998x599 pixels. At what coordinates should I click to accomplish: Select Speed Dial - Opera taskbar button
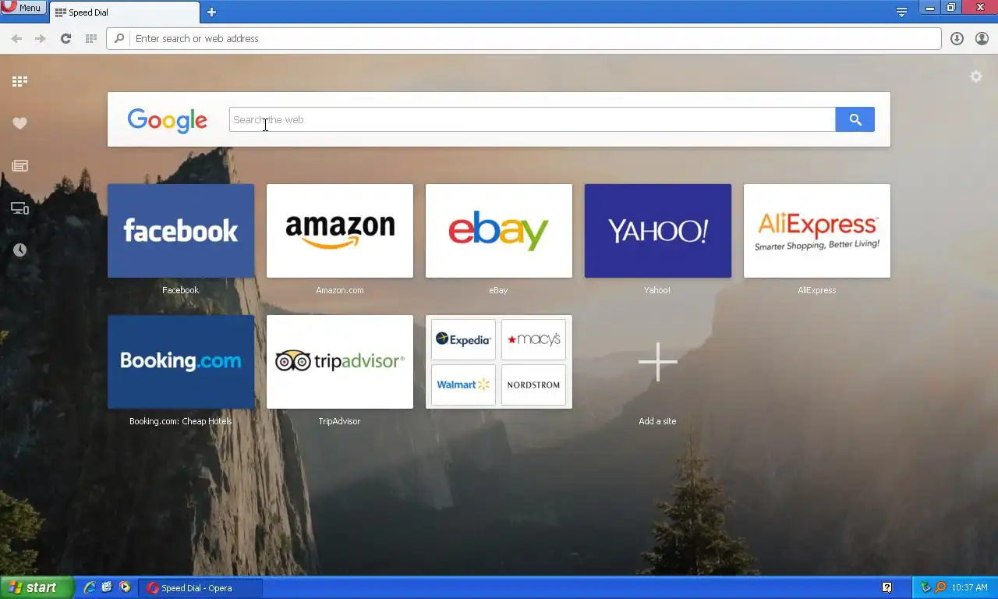200,588
